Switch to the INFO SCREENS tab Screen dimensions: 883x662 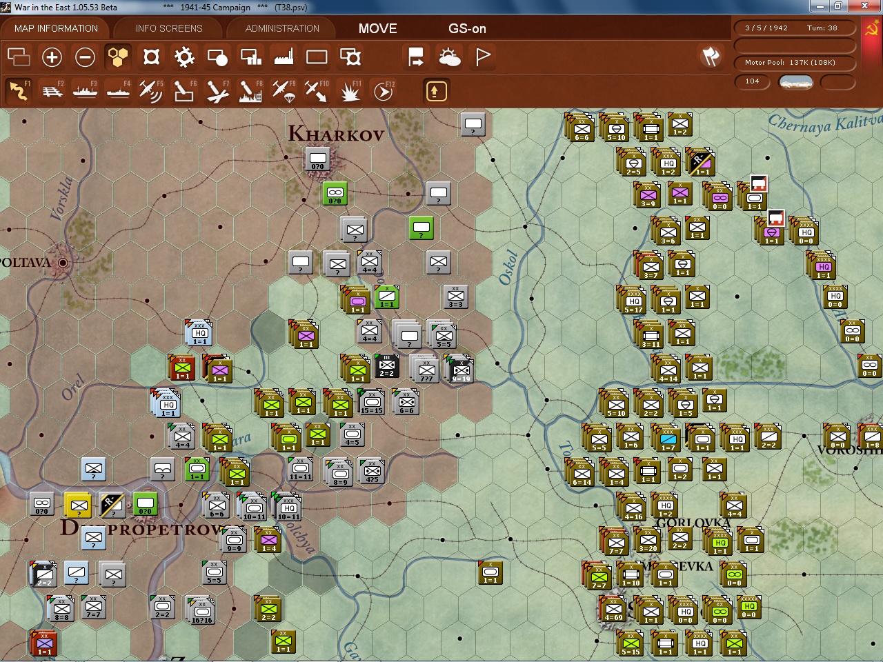tap(169, 28)
